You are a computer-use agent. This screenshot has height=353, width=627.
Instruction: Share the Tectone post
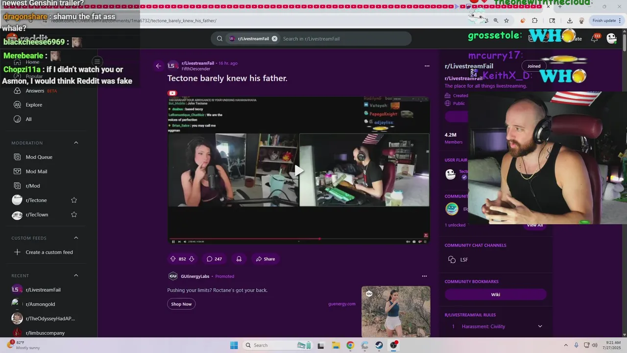pyautogui.click(x=265, y=259)
